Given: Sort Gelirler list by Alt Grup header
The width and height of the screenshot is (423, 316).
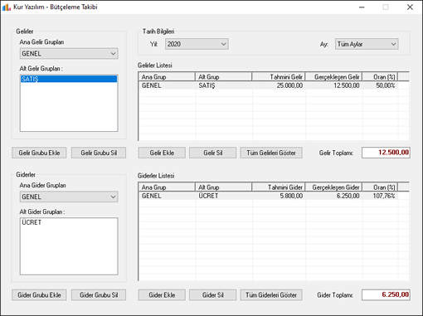Looking at the screenshot, I should coord(223,77).
